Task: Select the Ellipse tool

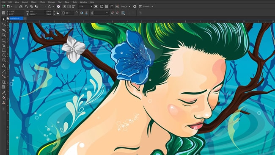Action: 3,55
